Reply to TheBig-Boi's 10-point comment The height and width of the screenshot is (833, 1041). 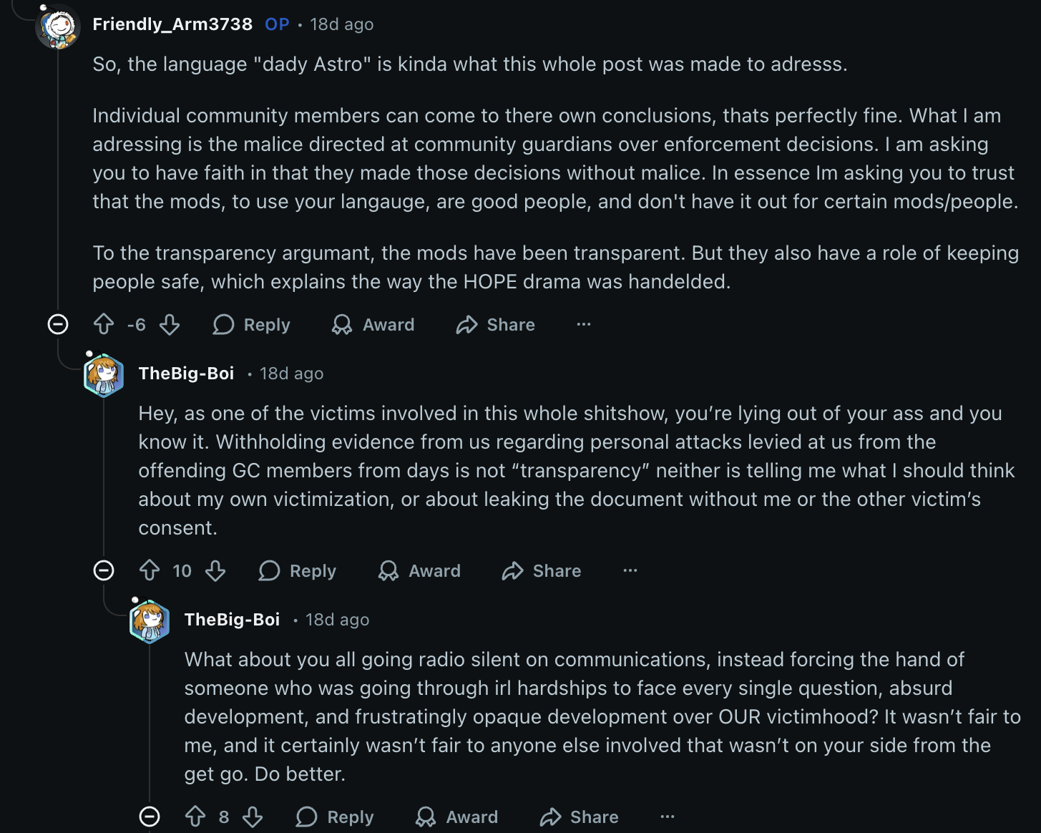(x=298, y=571)
